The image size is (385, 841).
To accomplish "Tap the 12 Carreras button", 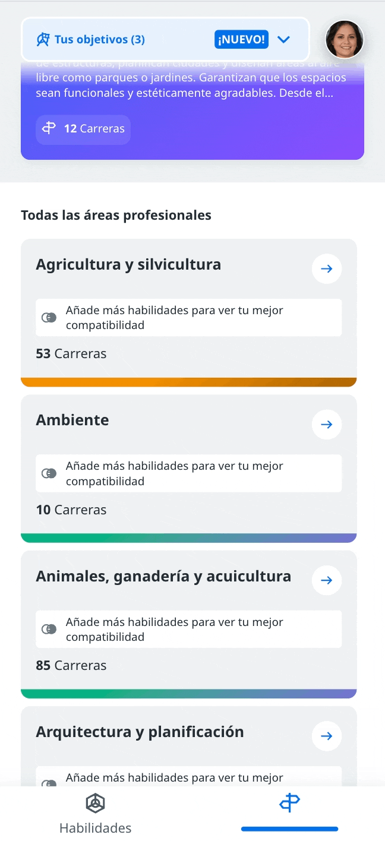I will click(83, 128).
